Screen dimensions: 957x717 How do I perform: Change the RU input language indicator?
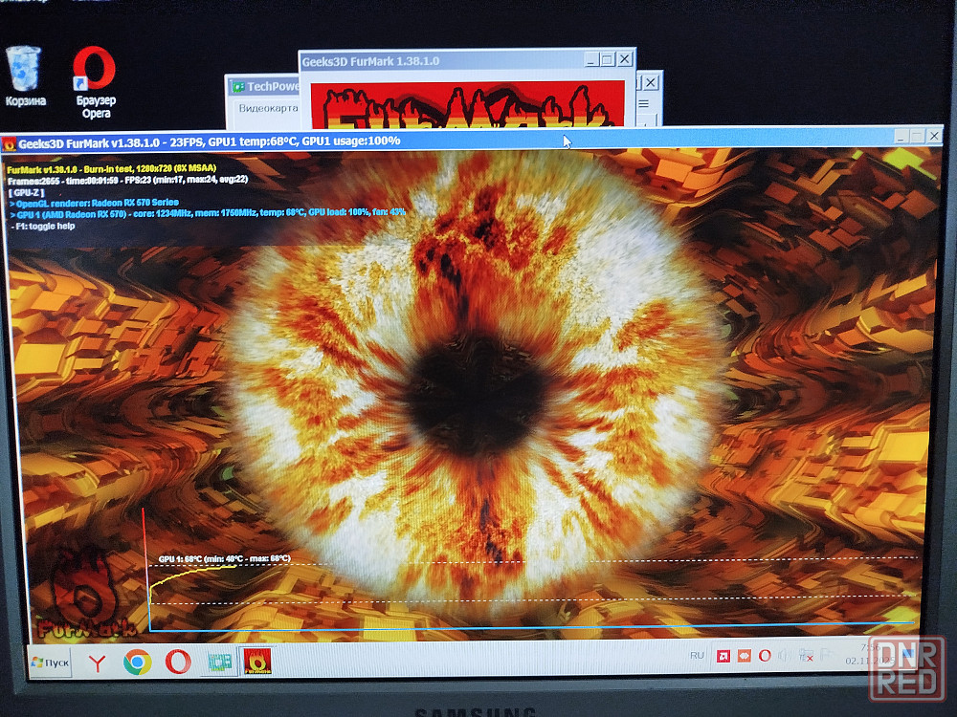(697, 656)
